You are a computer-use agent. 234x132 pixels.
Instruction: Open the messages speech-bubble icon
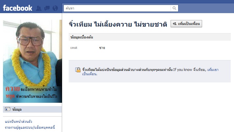coord(47,8)
